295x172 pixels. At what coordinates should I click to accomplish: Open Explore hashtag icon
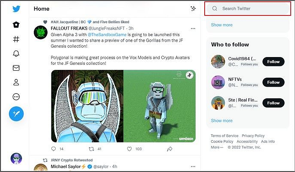pyautogui.click(x=16, y=39)
